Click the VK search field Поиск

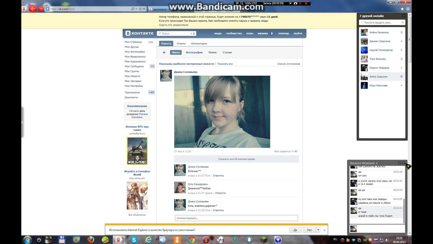coord(177,34)
